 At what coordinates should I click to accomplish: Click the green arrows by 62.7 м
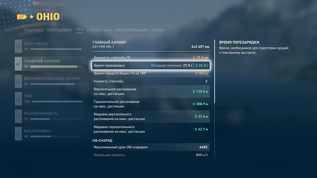[x=196, y=129]
